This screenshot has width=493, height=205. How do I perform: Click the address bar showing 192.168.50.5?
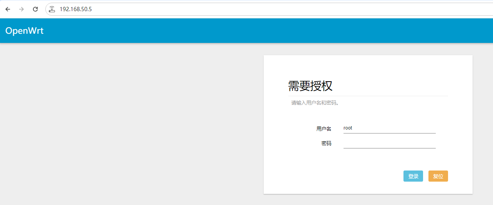click(269, 9)
